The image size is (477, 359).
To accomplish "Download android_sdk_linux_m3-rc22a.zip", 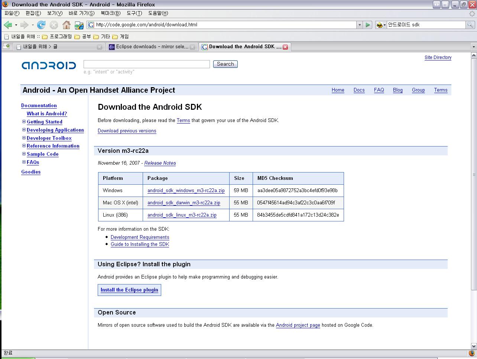I will (182, 215).
